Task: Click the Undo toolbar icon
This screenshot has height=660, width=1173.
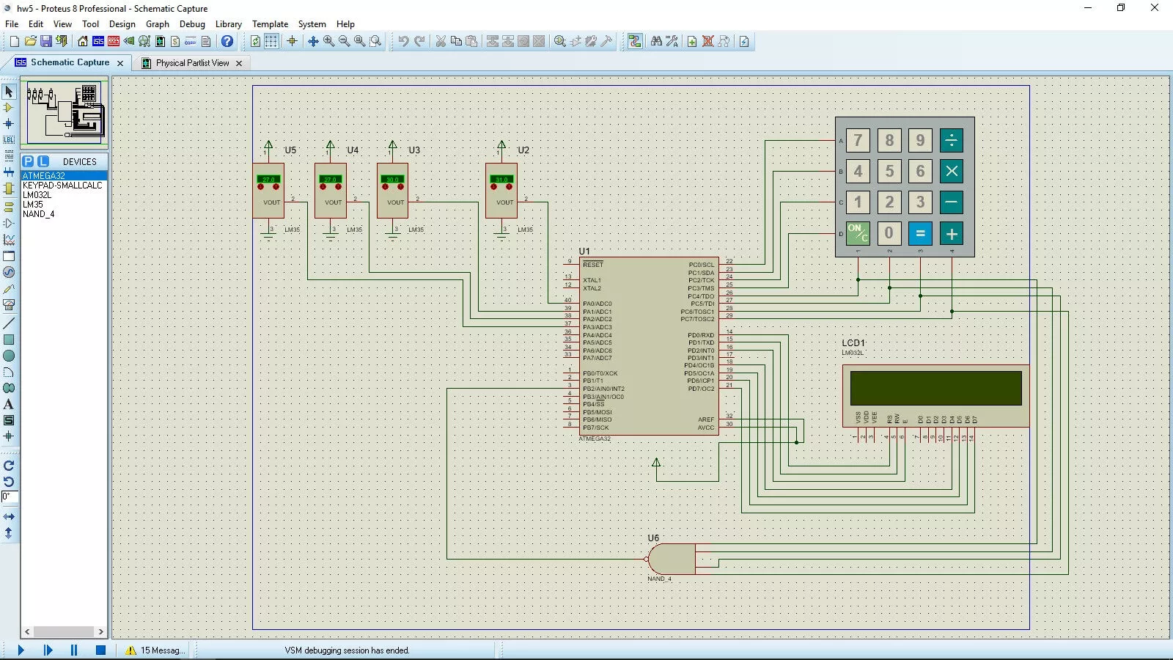Action: click(x=403, y=41)
